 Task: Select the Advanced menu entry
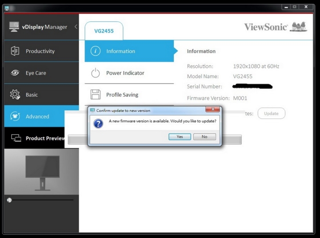click(41, 116)
